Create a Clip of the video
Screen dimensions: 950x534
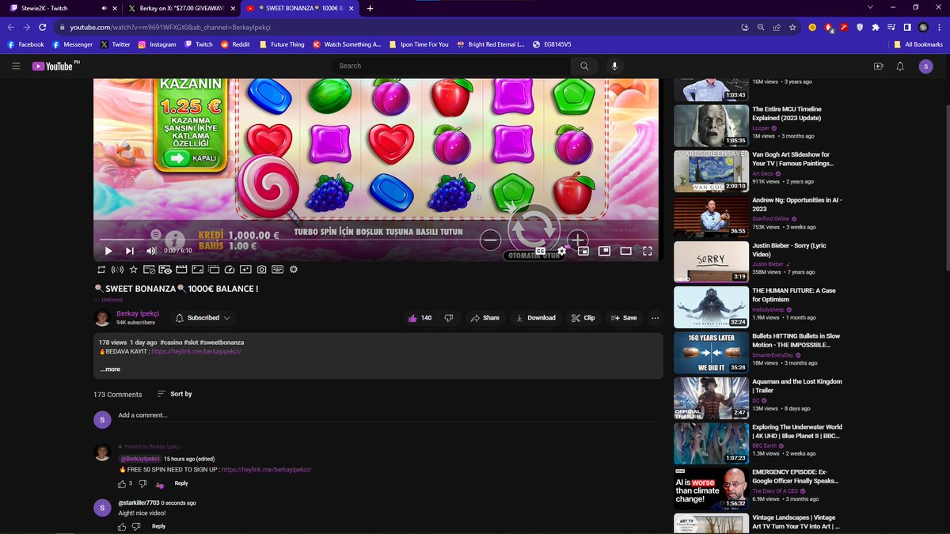coord(583,318)
